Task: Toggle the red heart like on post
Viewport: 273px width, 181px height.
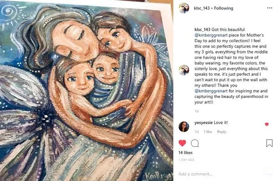Action: 182,143
